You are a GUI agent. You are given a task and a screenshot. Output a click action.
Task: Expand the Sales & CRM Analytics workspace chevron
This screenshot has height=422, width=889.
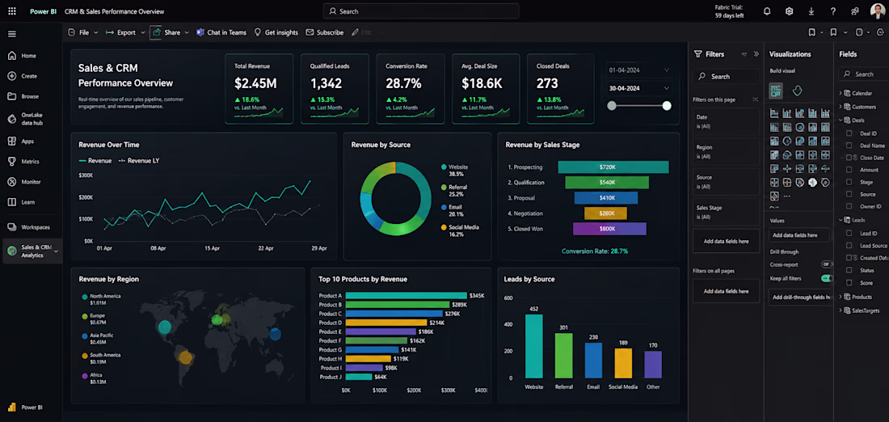tap(56, 251)
